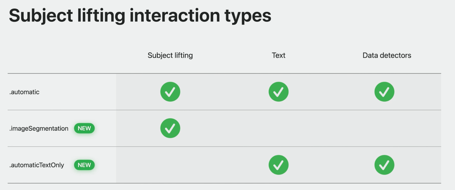The image size is (455, 190).
Task: Select the Data detectors column header
Action: pyautogui.click(x=387, y=55)
